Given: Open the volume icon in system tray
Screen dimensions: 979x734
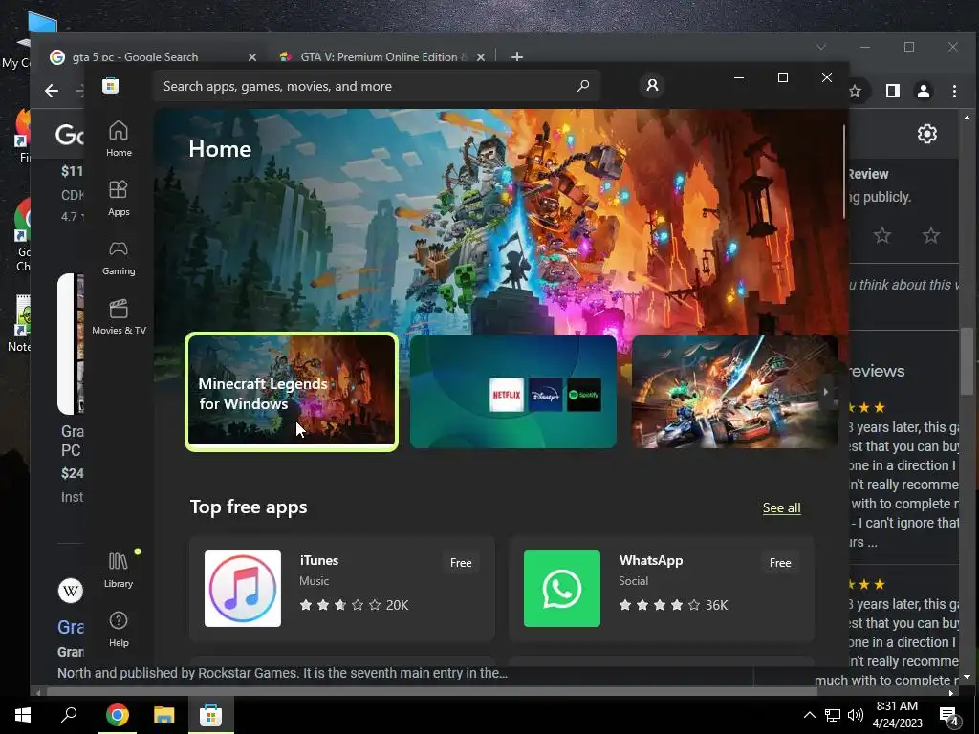Looking at the screenshot, I should [856, 715].
